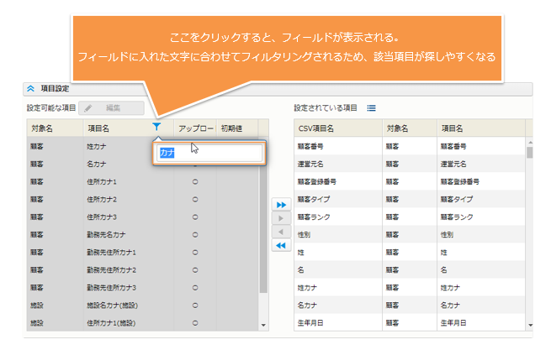This screenshot has width=551, height=350.
Task: Click the double right arrow to add all items
Action: pyautogui.click(x=282, y=204)
